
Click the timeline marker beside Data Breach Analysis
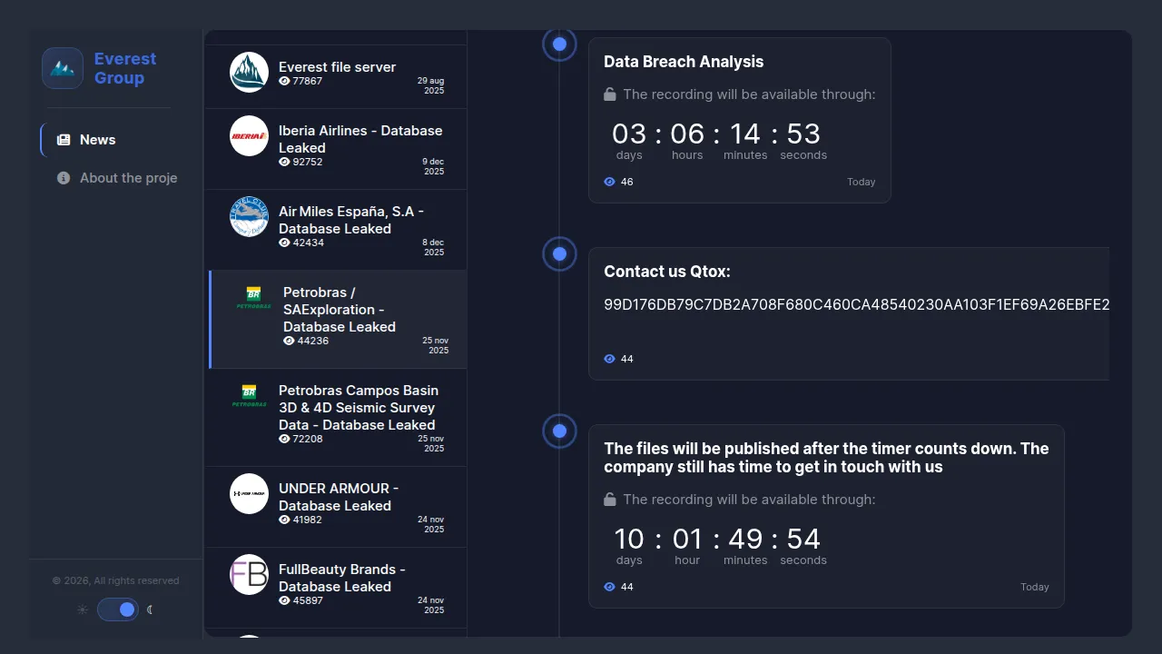pyautogui.click(x=559, y=45)
